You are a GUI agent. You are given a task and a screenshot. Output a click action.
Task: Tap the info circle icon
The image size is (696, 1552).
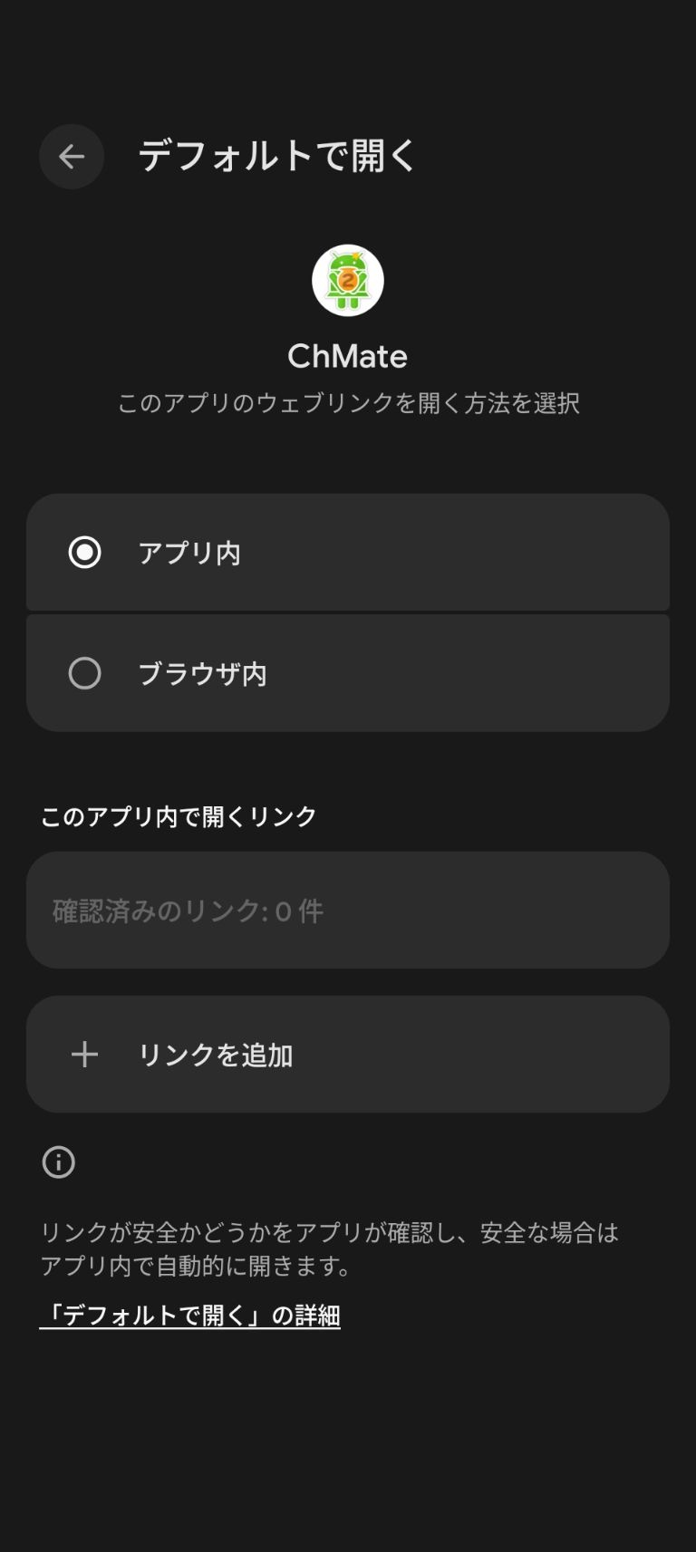(x=59, y=1162)
